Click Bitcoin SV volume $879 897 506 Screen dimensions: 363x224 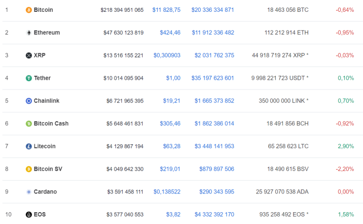[217, 169]
